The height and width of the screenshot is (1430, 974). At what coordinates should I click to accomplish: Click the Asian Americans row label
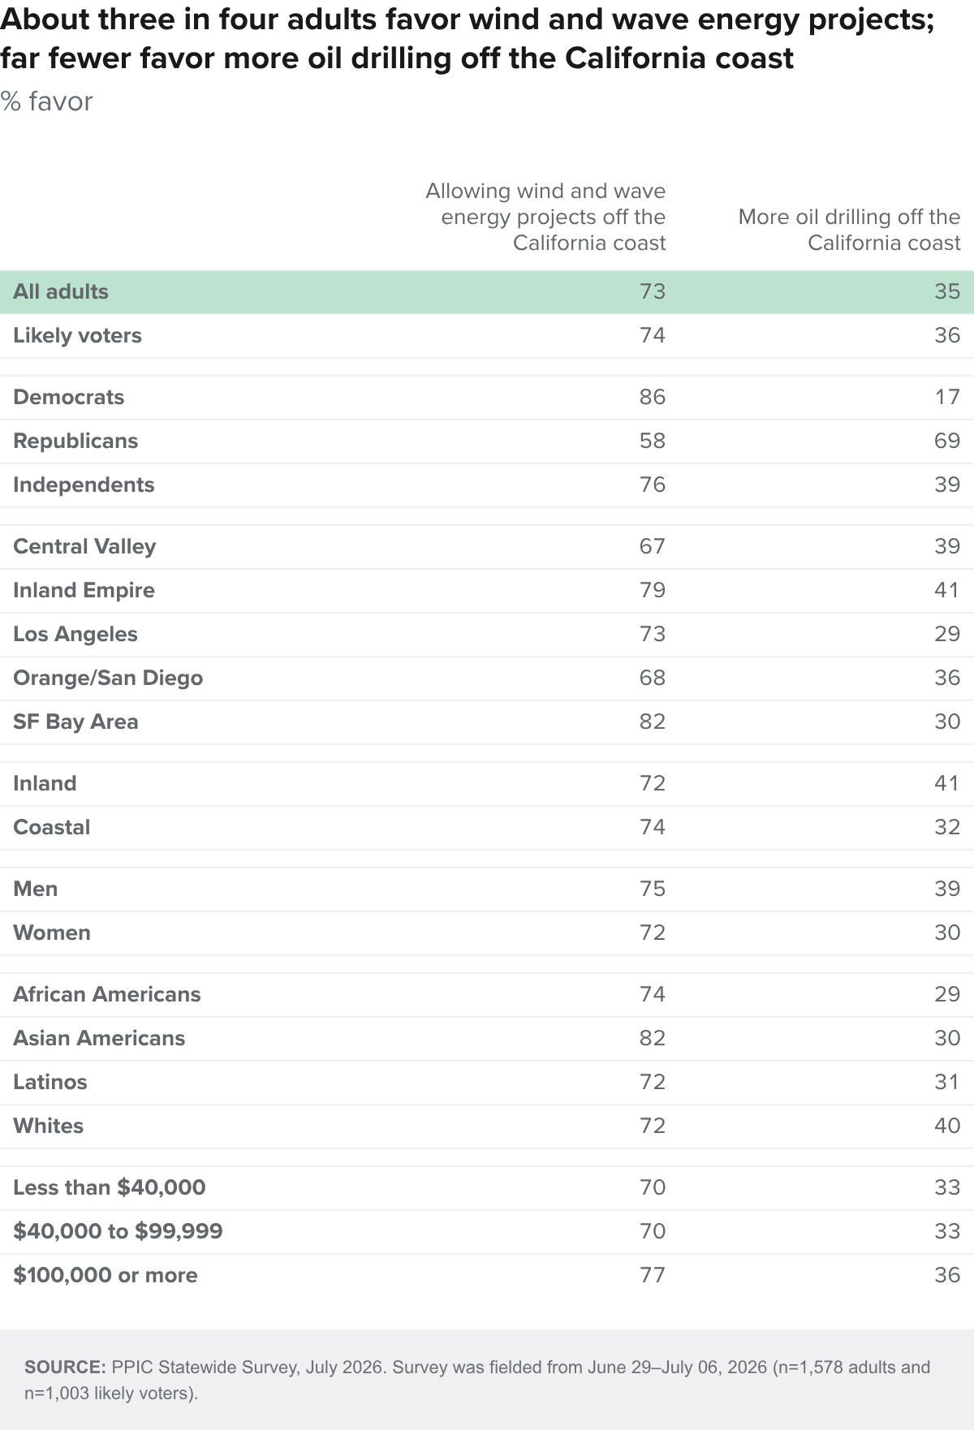(x=99, y=1038)
